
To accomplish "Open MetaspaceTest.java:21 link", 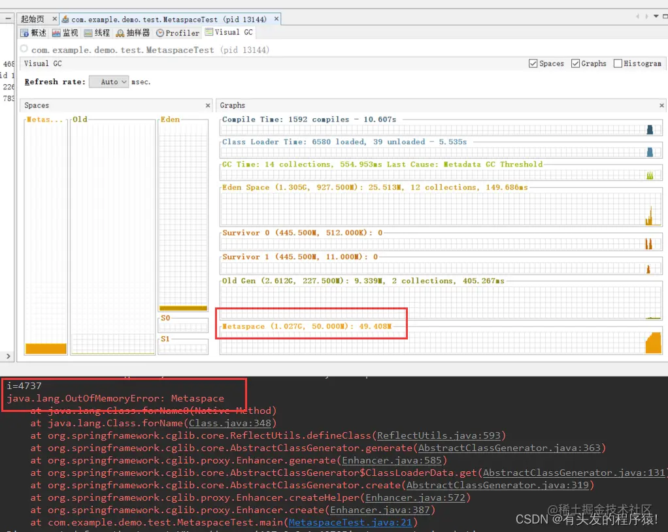I will [350, 522].
